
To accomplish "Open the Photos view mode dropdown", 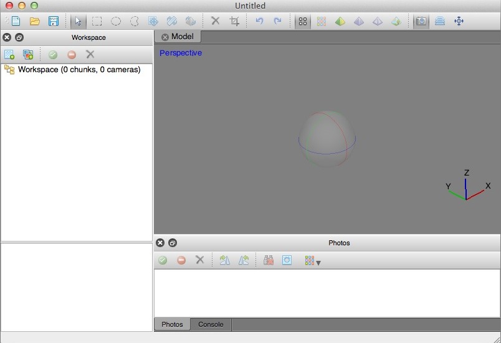I will tap(312, 261).
